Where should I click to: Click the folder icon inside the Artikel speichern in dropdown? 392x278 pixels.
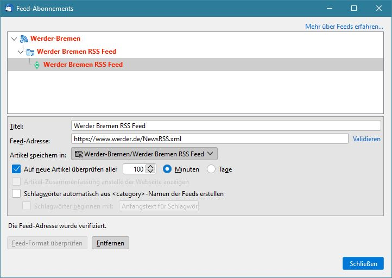79,154
